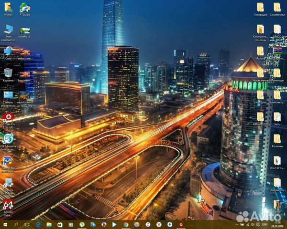Open Этот компьютер desktop icon

[8, 33]
